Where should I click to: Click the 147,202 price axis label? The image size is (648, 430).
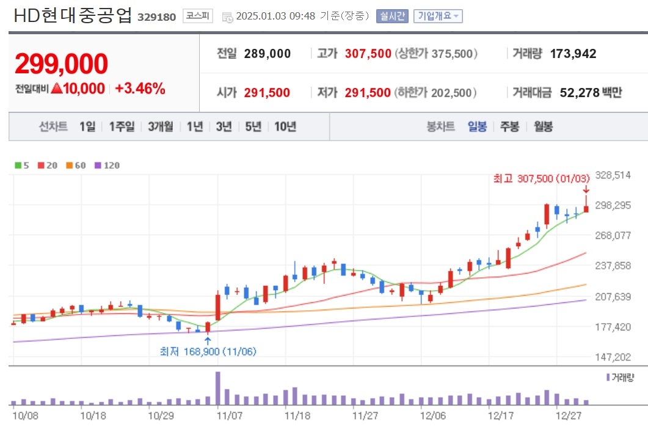click(613, 357)
